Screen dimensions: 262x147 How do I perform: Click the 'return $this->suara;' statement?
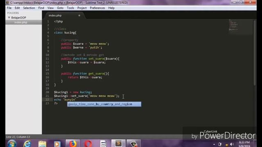85,77
